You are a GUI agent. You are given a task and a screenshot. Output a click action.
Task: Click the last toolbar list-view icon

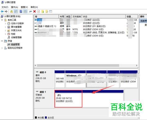[x=51, y=11]
